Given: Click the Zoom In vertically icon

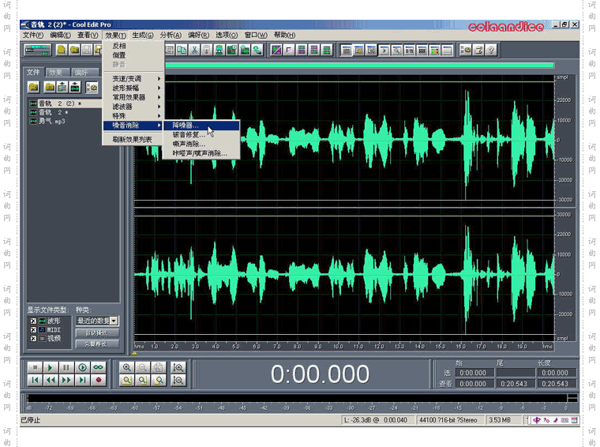Looking at the screenshot, I should 178,367.
